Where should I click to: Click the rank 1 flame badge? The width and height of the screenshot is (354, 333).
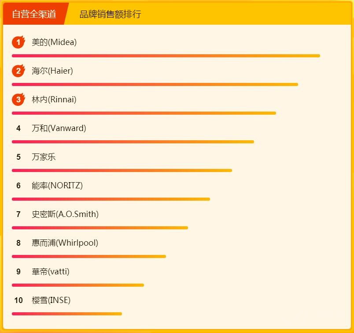click(x=18, y=42)
